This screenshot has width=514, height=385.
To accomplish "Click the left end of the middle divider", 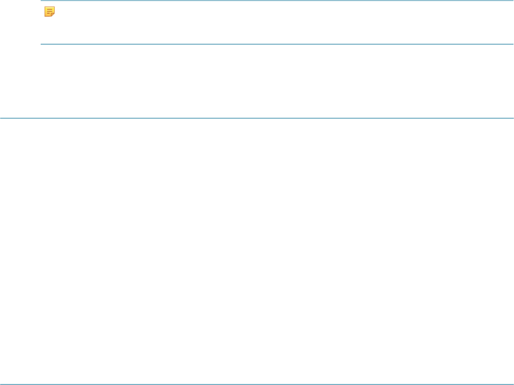I will pos(4,118).
